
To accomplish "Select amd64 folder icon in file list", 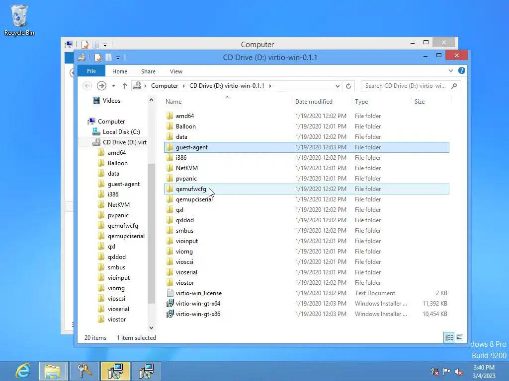I will pos(170,116).
